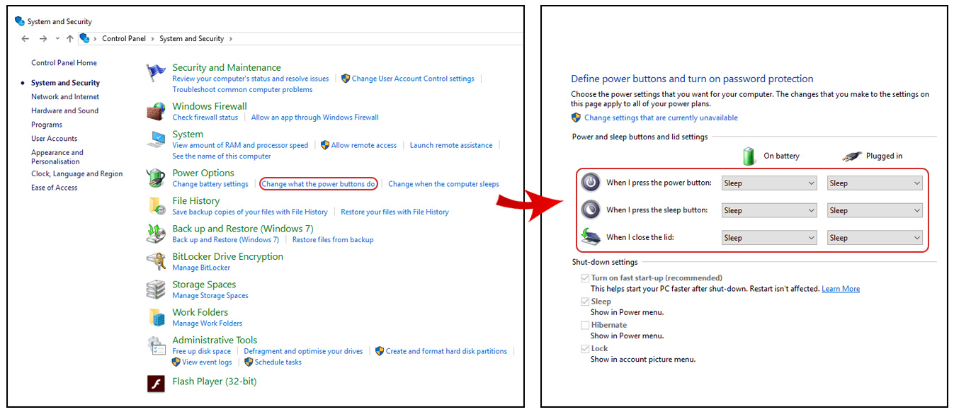This screenshot has height=412, width=954.
Task: Click the Power Options battery icon
Action: pyautogui.click(x=156, y=178)
